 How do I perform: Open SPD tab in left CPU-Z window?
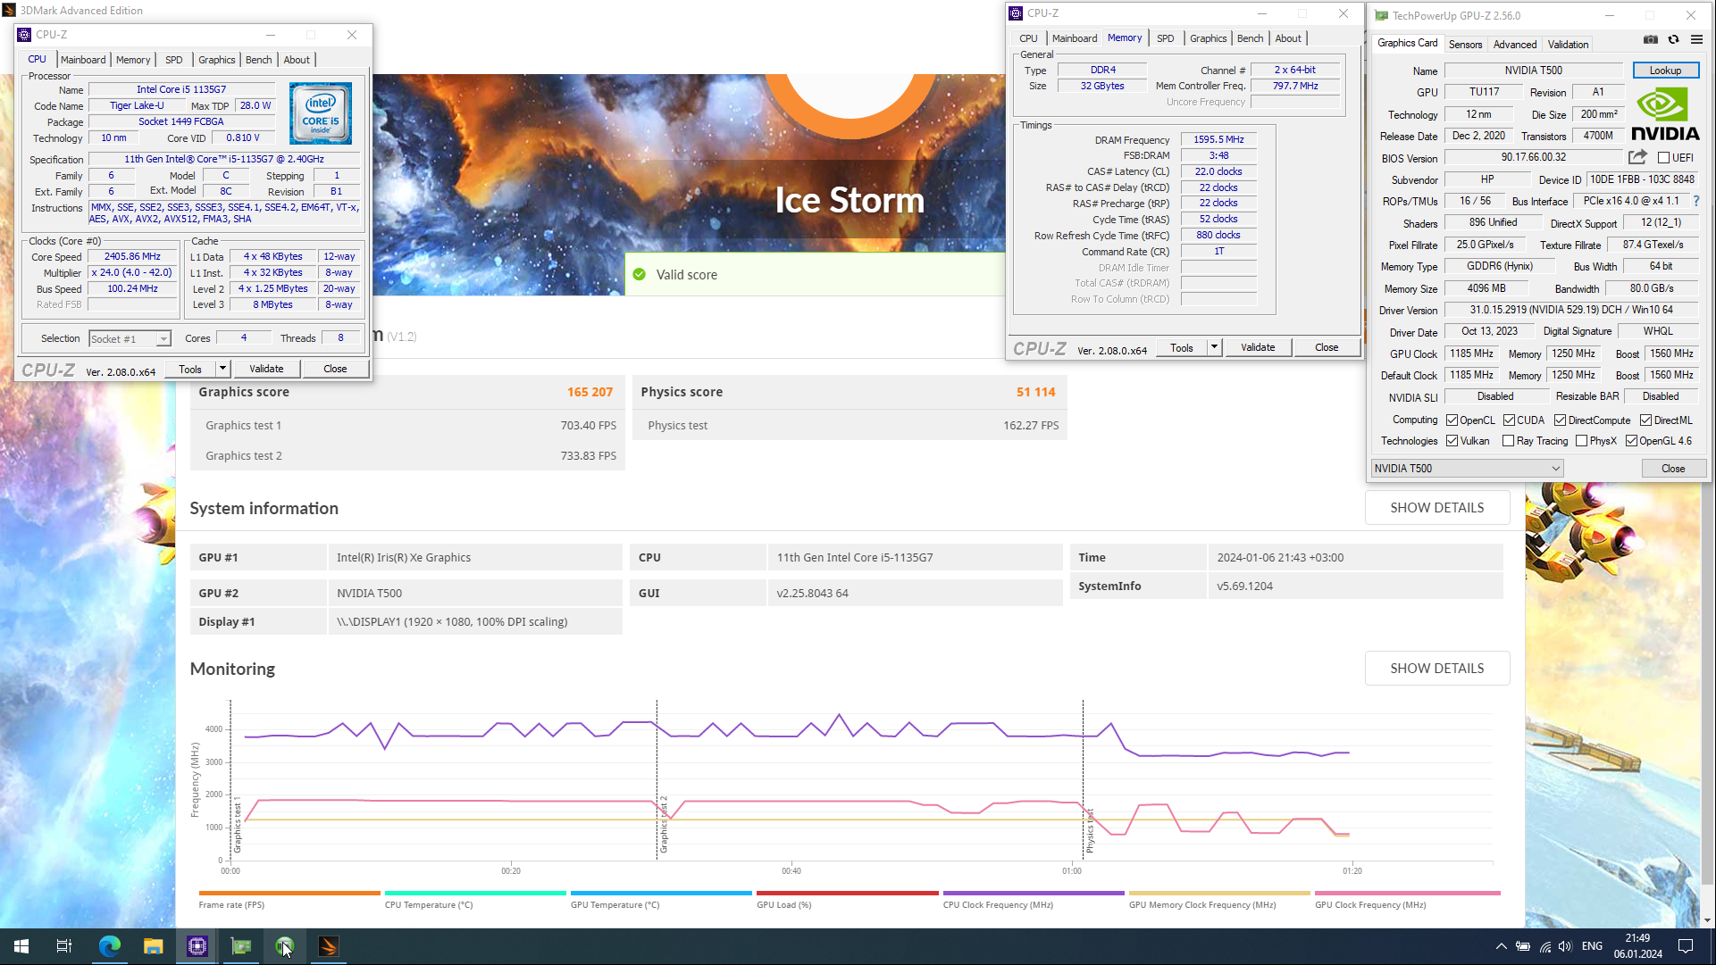point(174,60)
